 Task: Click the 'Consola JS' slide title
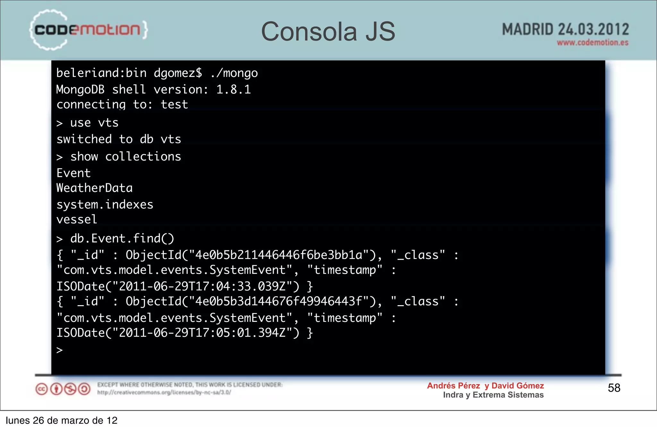click(x=328, y=31)
